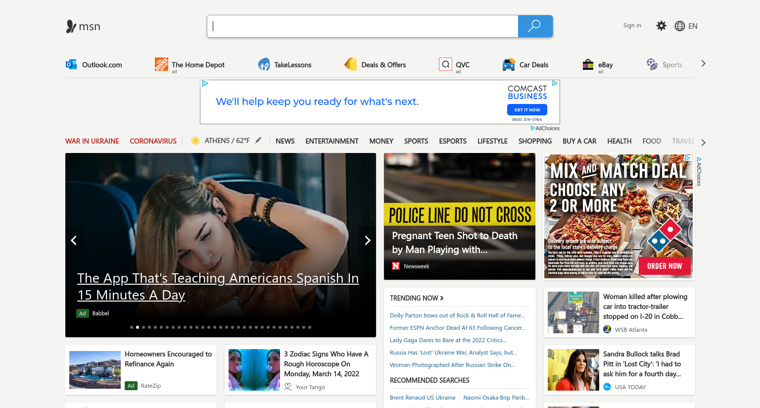The width and height of the screenshot is (760, 408).
Task: Go to the Sports news category
Action: pyautogui.click(x=416, y=141)
